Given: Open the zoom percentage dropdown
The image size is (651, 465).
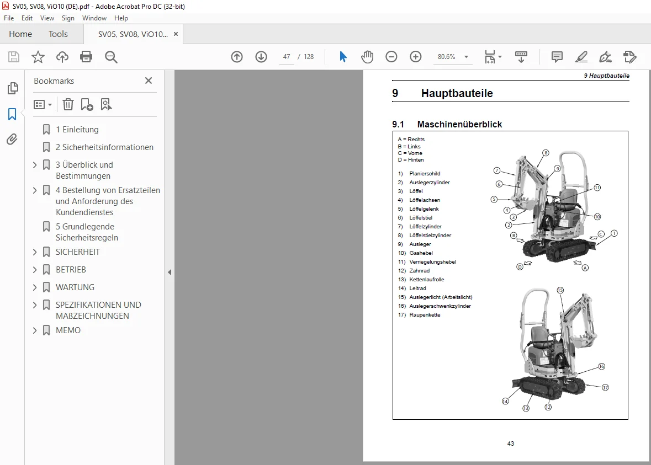Looking at the screenshot, I should tap(466, 57).
